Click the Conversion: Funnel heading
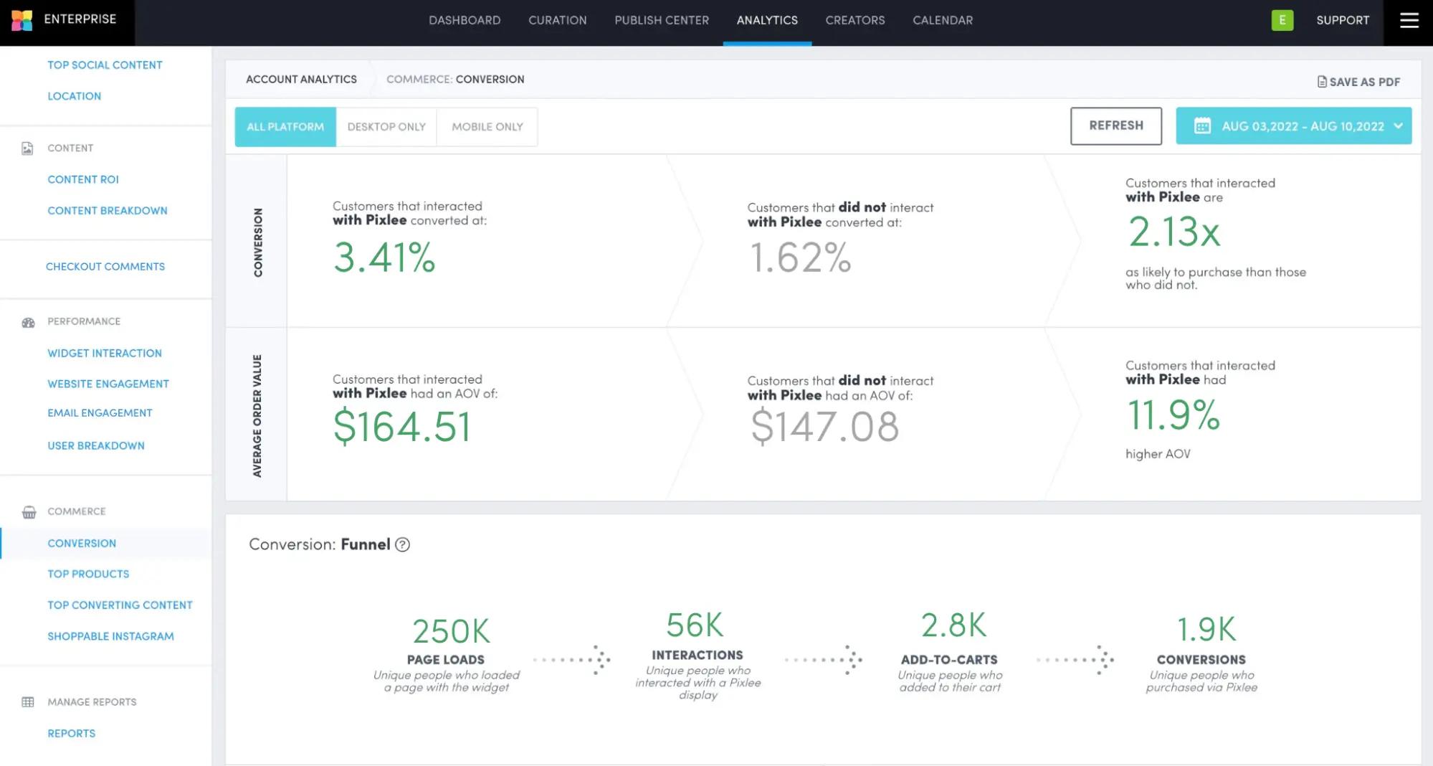Image resolution: width=1433 pixels, height=766 pixels. 320,544
